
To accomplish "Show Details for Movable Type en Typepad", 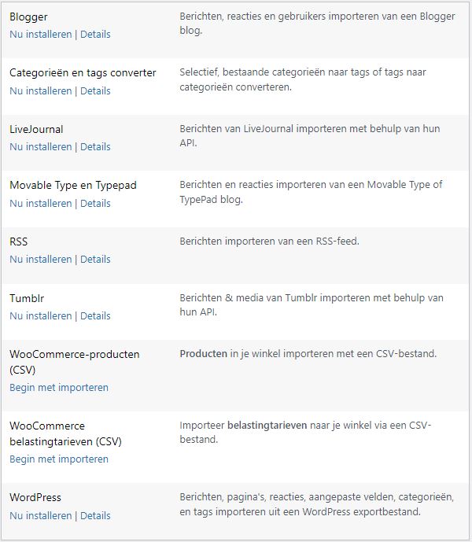I will pyautogui.click(x=95, y=203).
